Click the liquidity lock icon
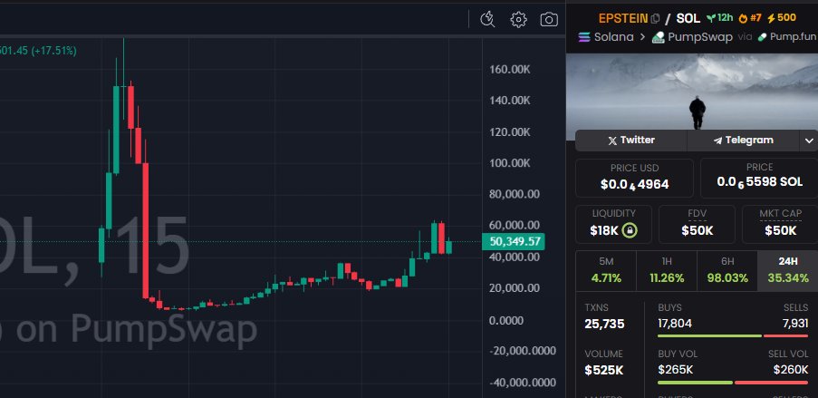This screenshot has height=398, width=818. point(630,230)
